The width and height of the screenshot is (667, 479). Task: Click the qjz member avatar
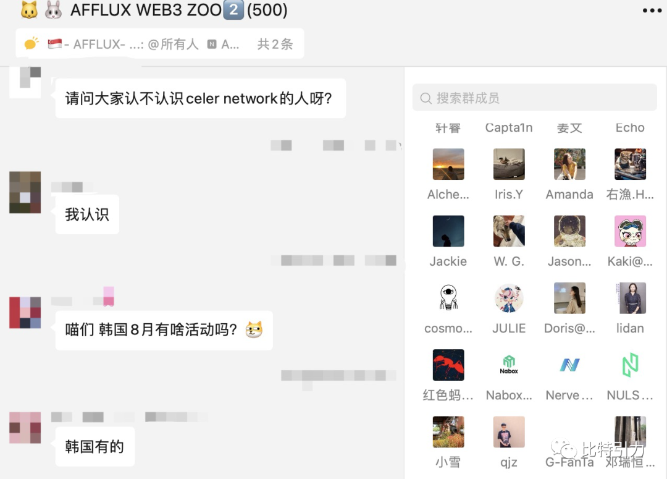[509, 432]
